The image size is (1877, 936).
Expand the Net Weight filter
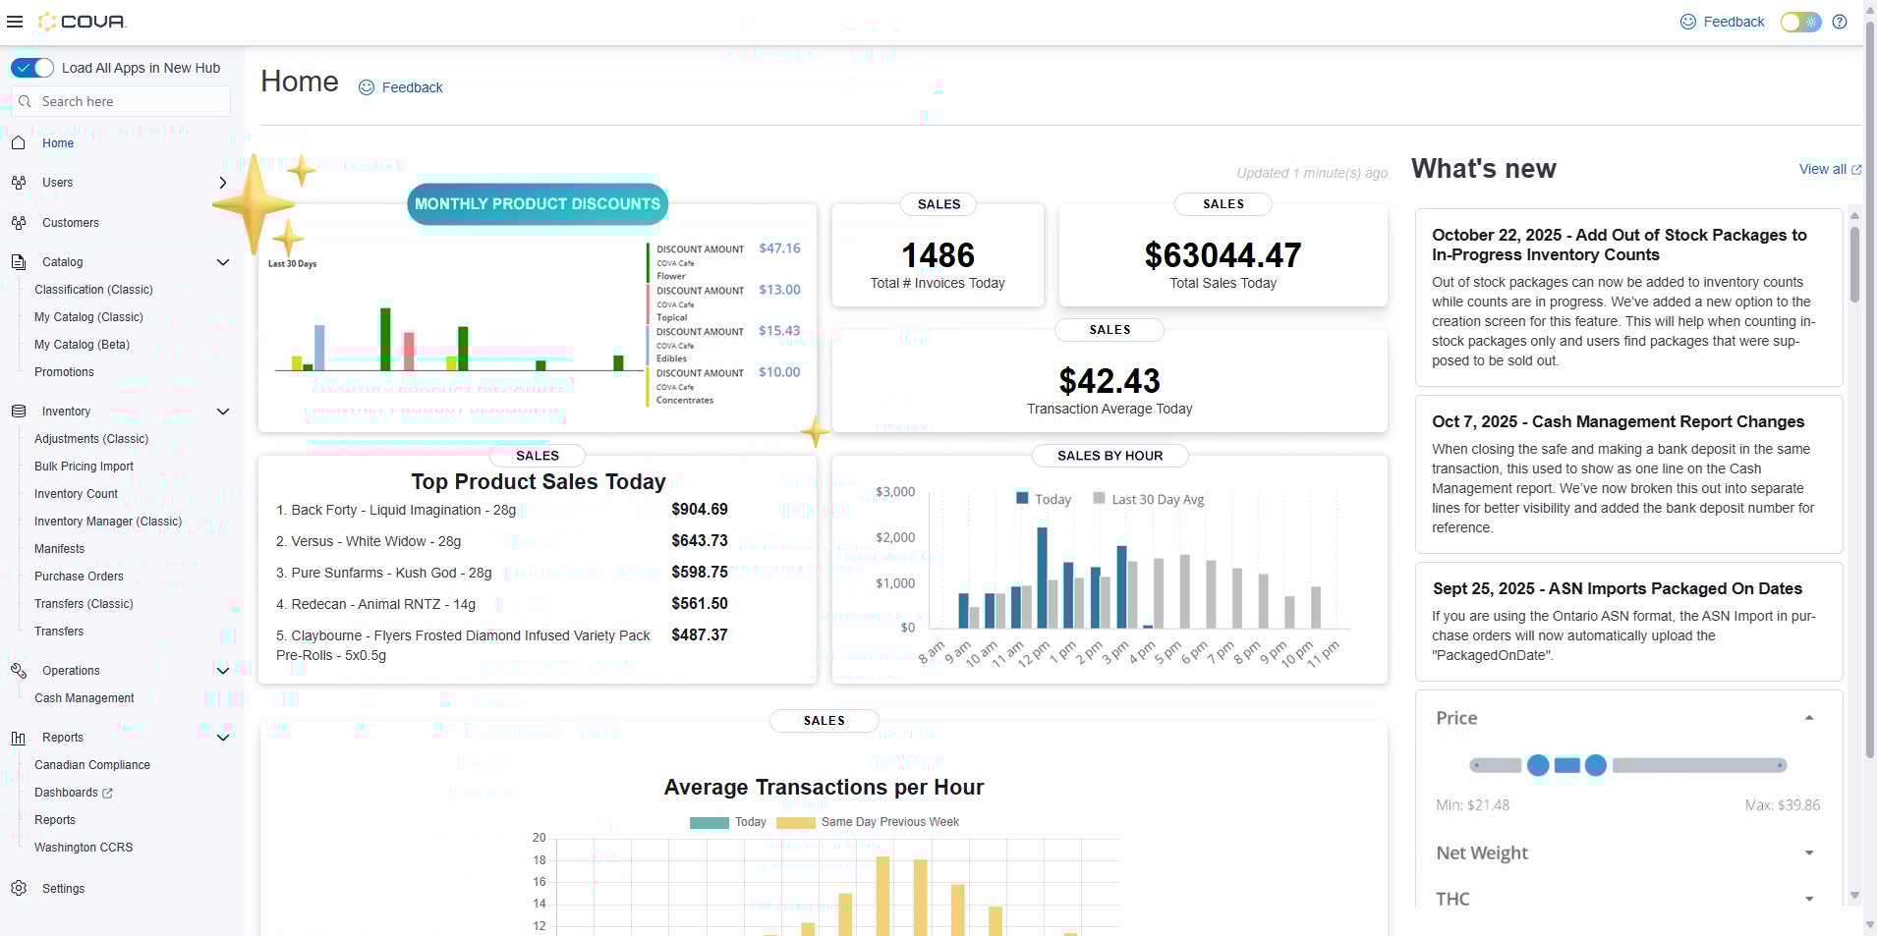click(x=1808, y=853)
